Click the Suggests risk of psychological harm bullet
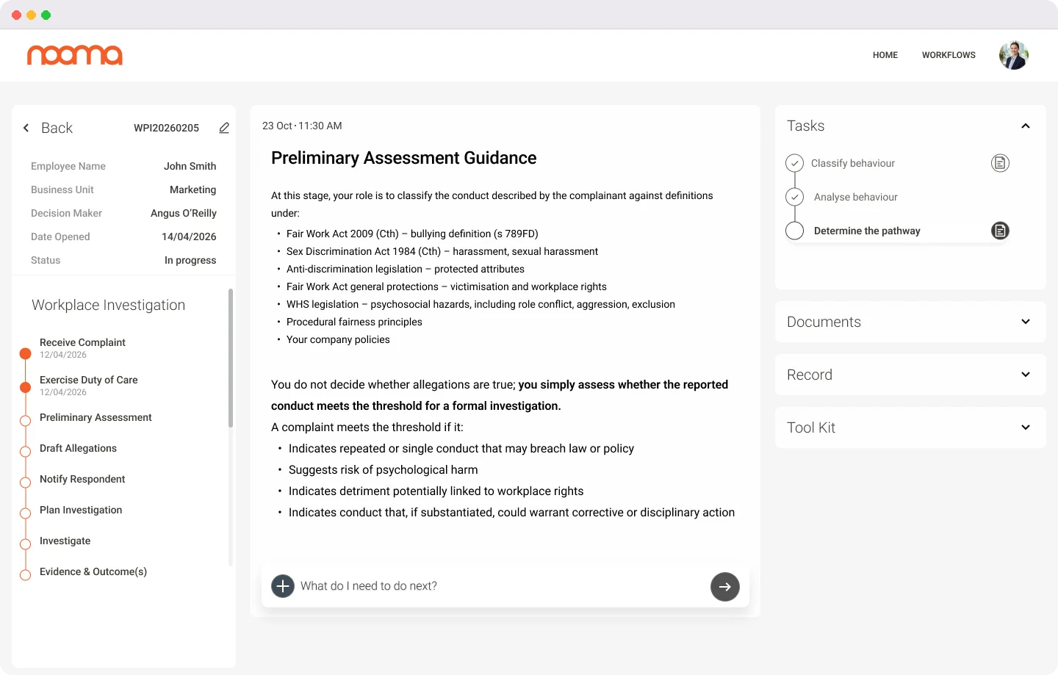Viewport: 1058px width, 675px height. point(383,470)
